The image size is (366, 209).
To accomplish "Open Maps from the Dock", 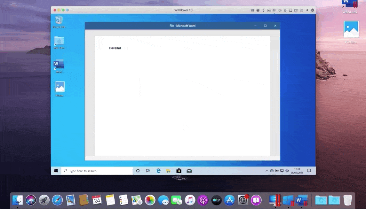I will click(137, 200).
